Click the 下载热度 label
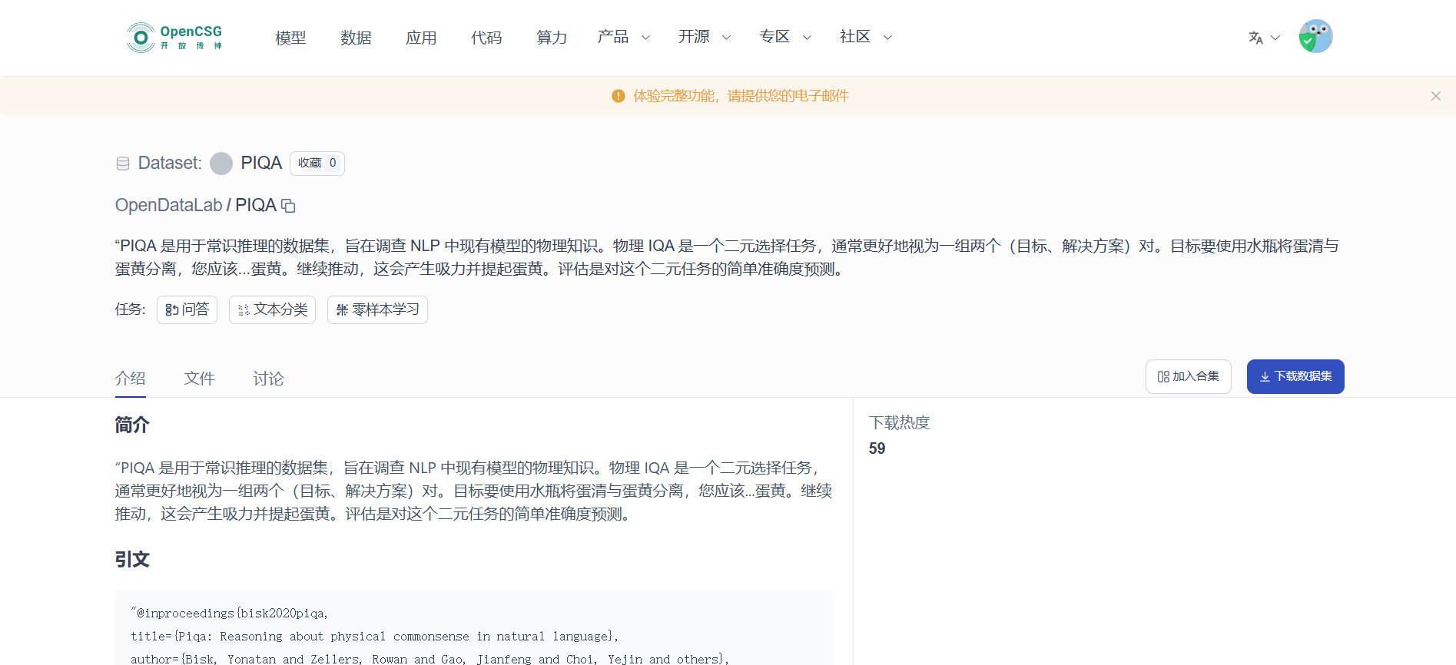Image resolution: width=1456 pixels, height=665 pixels. point(900,422)
